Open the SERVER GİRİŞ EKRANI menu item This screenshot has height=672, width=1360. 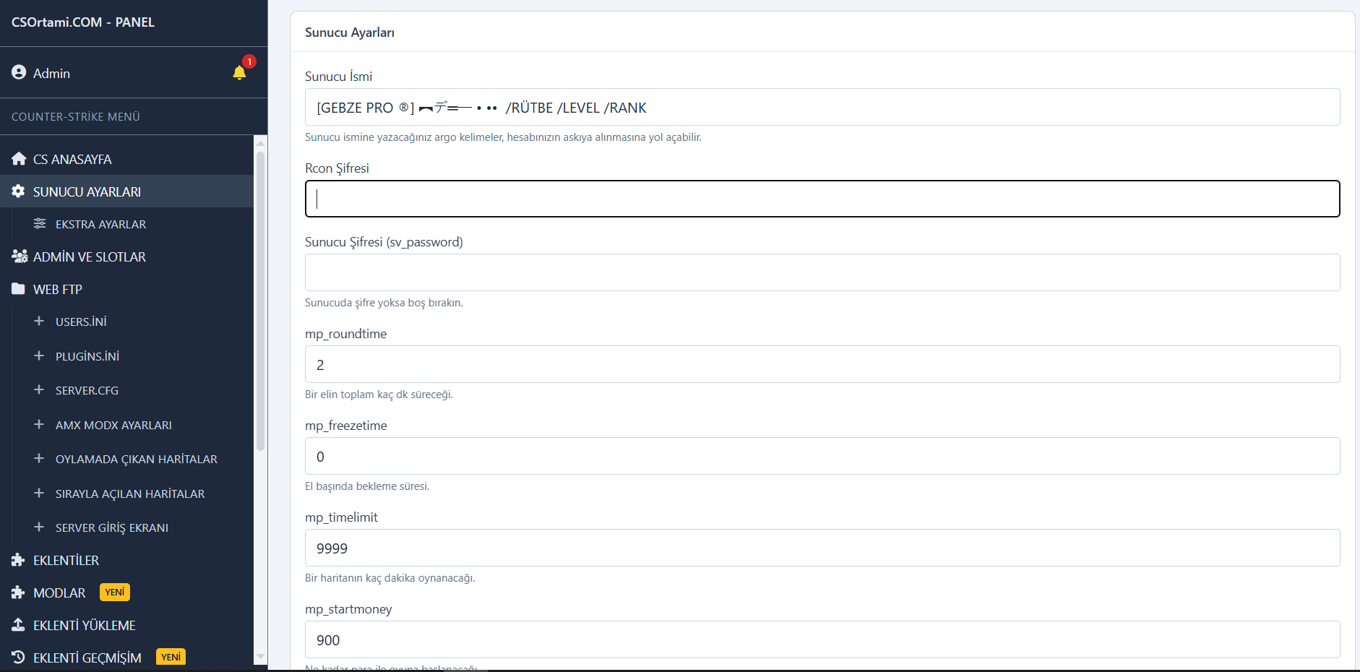[111, 527]
